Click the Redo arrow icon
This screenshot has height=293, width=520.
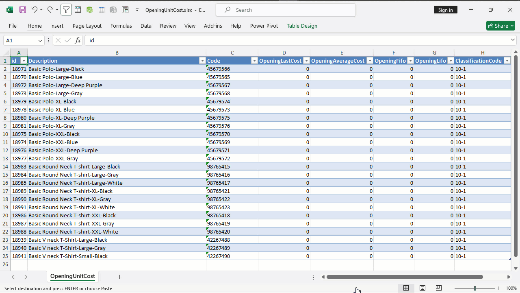click(x=50, y=10)
